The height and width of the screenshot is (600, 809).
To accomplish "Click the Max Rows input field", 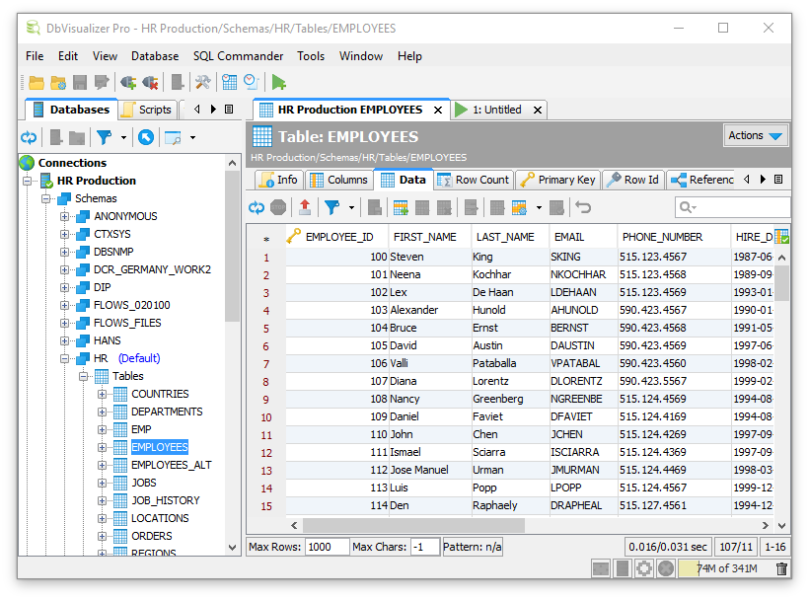I will [327, 546].
